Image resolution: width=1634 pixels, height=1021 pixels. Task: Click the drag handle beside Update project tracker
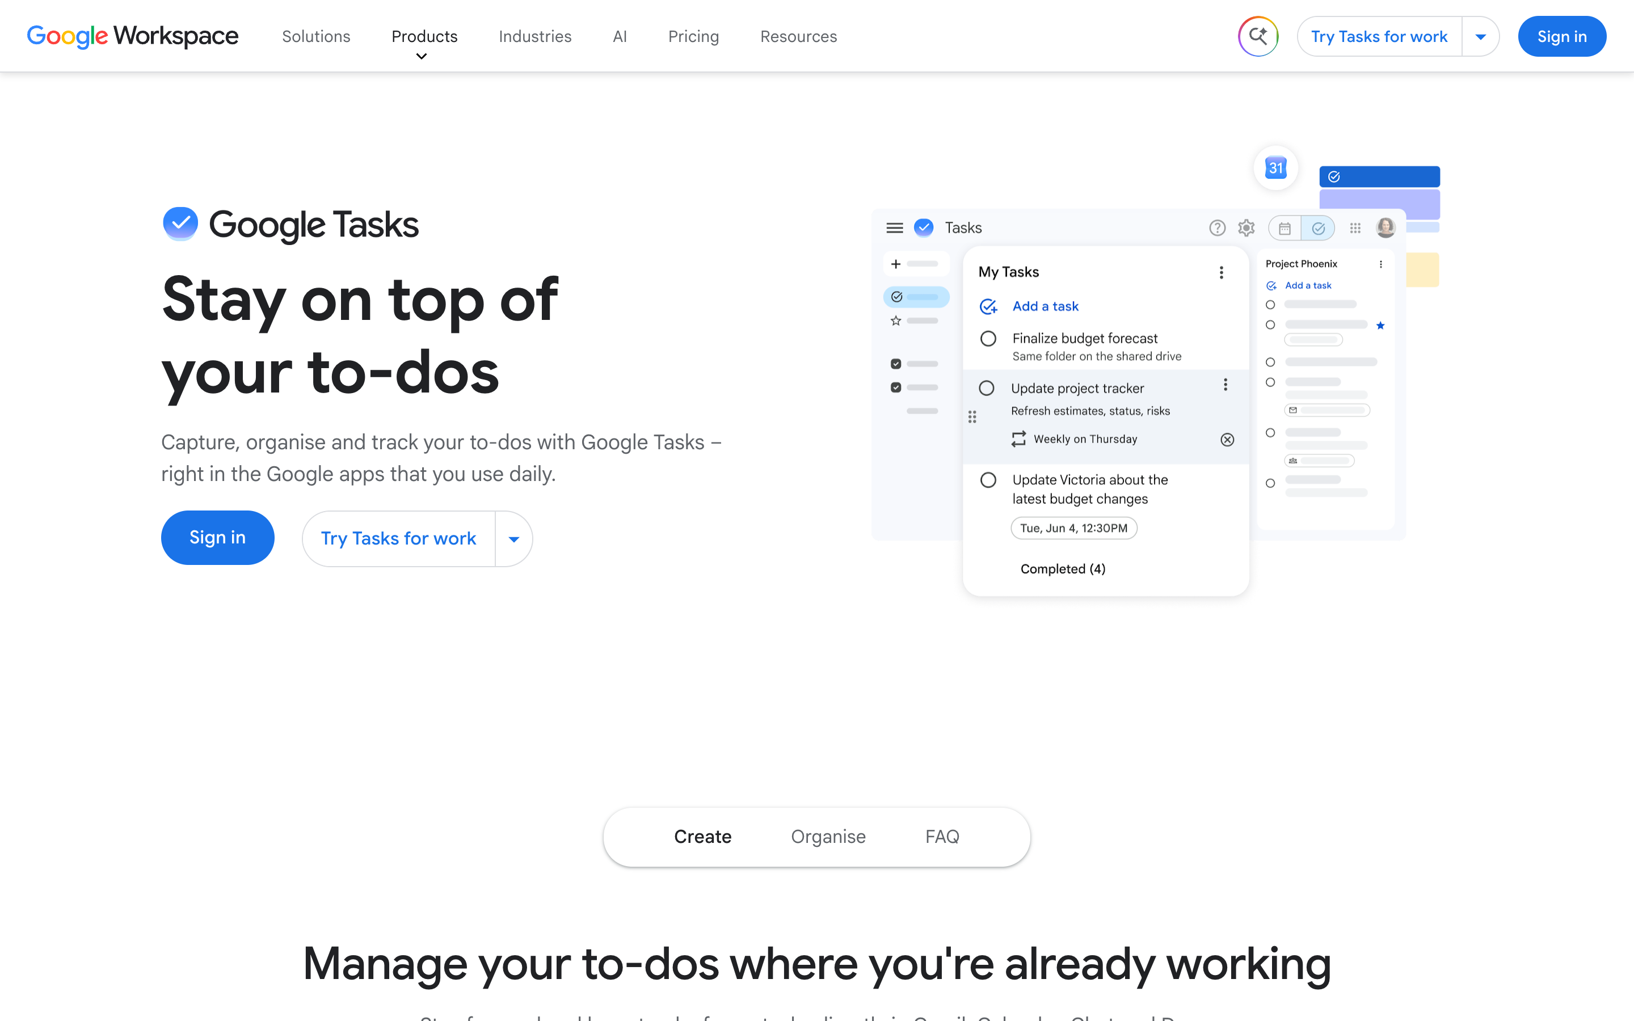(972, 417)
